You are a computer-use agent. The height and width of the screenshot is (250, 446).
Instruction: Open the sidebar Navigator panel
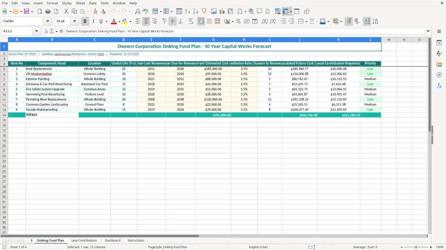pyautogui.click(x=439, y=75)
